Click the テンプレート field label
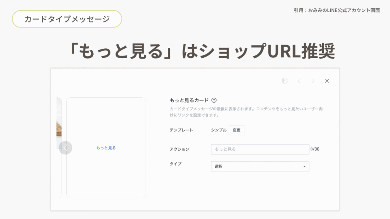 pos(181,130)
